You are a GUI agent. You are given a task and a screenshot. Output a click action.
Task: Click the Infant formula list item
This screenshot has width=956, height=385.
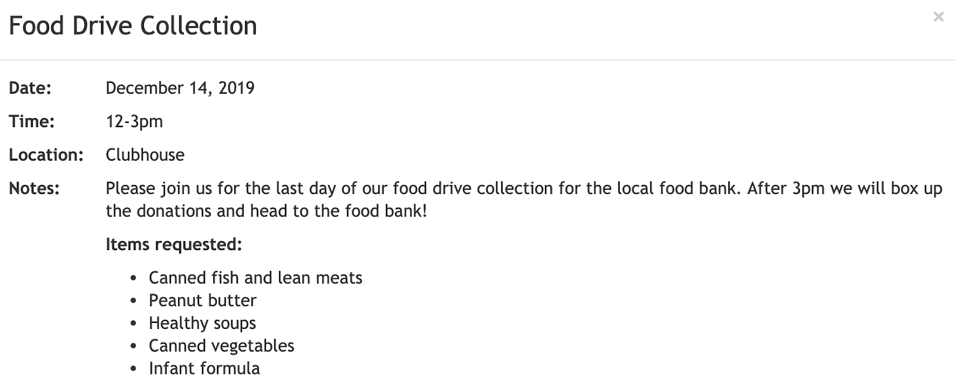click(204, 369)
